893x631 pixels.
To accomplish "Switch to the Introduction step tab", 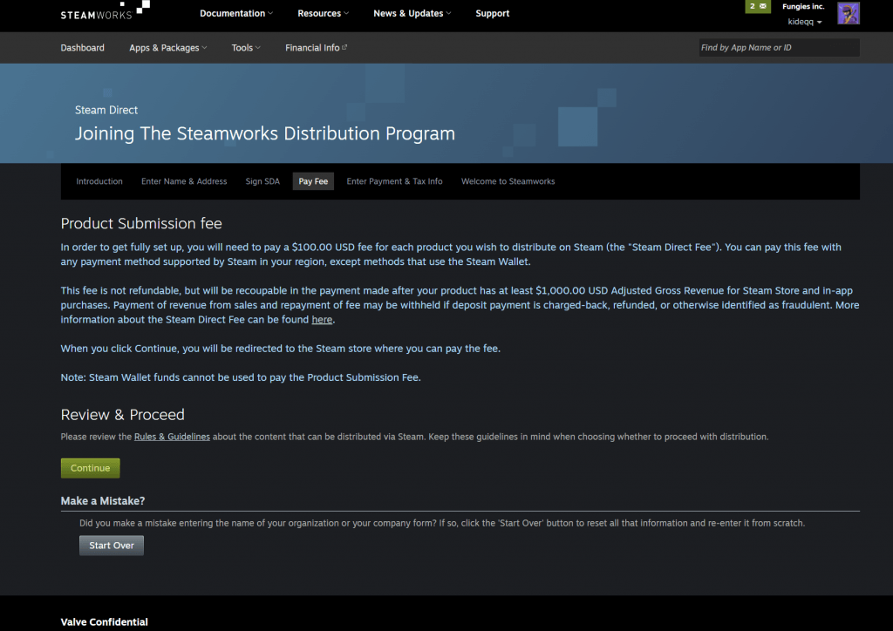I will pyautogui.click(x=99, y=181).
